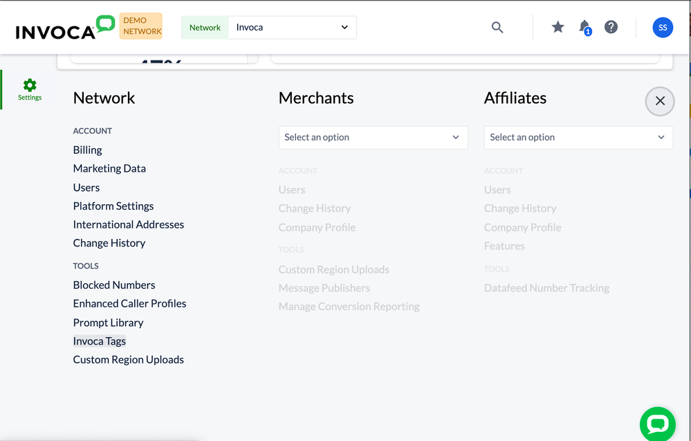This screenshot has height=441, width=691.
Task: Click the Invoca logo
Action: [65, 27]
